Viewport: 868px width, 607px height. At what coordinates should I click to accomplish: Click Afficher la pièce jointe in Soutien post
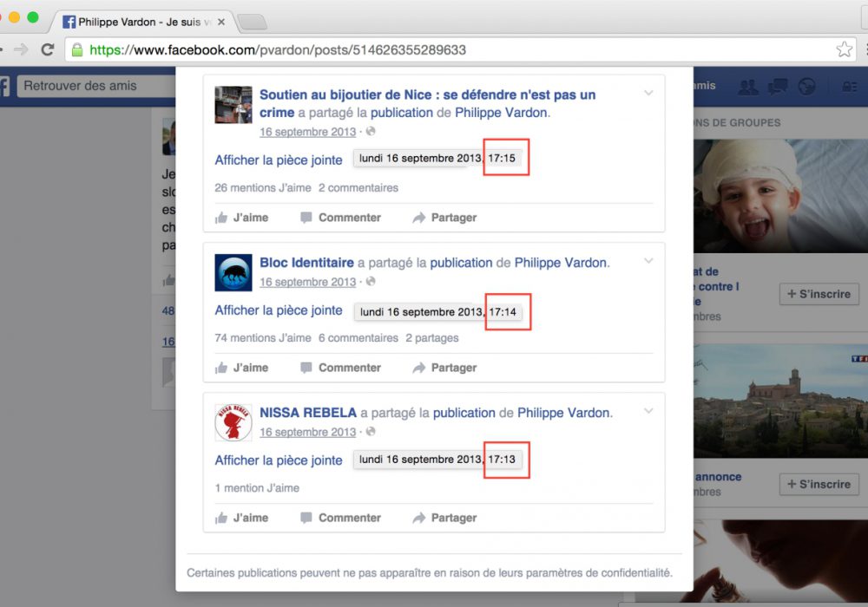279,160
